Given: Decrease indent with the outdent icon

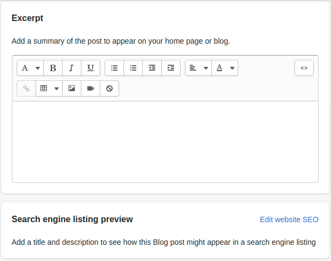Looking at the screenshot, I should point(152,68).
